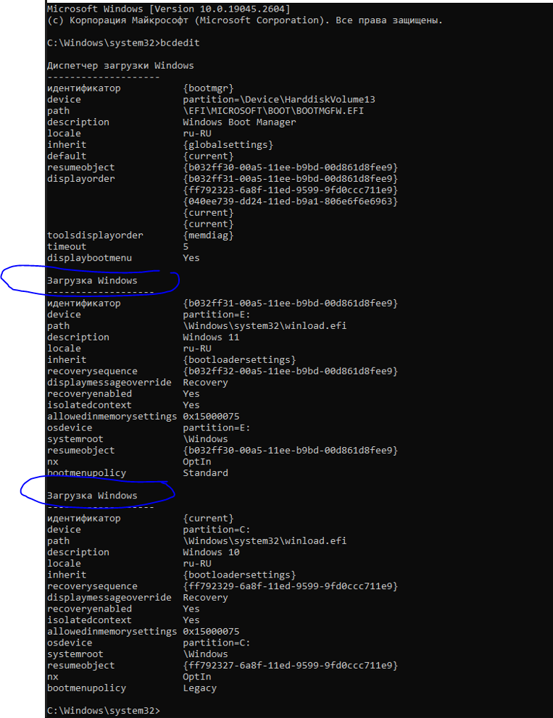Click 'displaymessageoverride' label in Windows 11 entry
The image size is (553, 718).
point(109,383)
